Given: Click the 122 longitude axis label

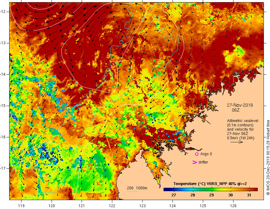Looking at the screenshot, I should [112, 206].
